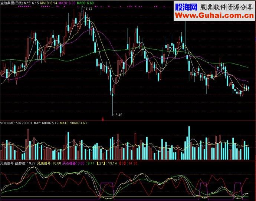This screenshot has width=256, height=201.
Task: Select the MA10: 6.14 price average label
Action: (49, 3)
